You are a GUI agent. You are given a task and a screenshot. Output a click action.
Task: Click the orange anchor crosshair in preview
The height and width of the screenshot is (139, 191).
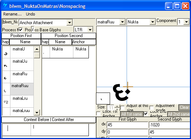(128, 87)
